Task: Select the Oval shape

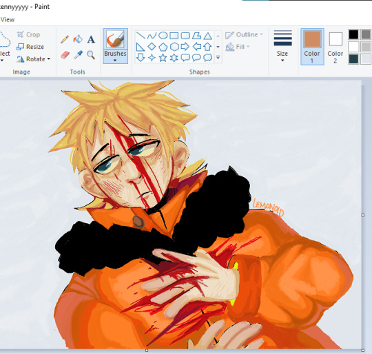Action: tap(163, 36)
